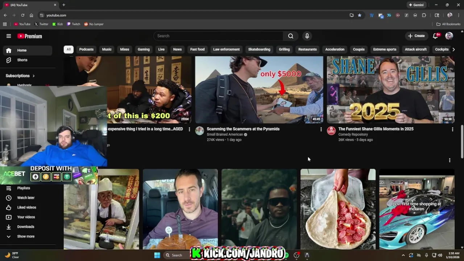
Task: Open the Shorts shelf three-dot menu
Action: (x=449, y=160)
